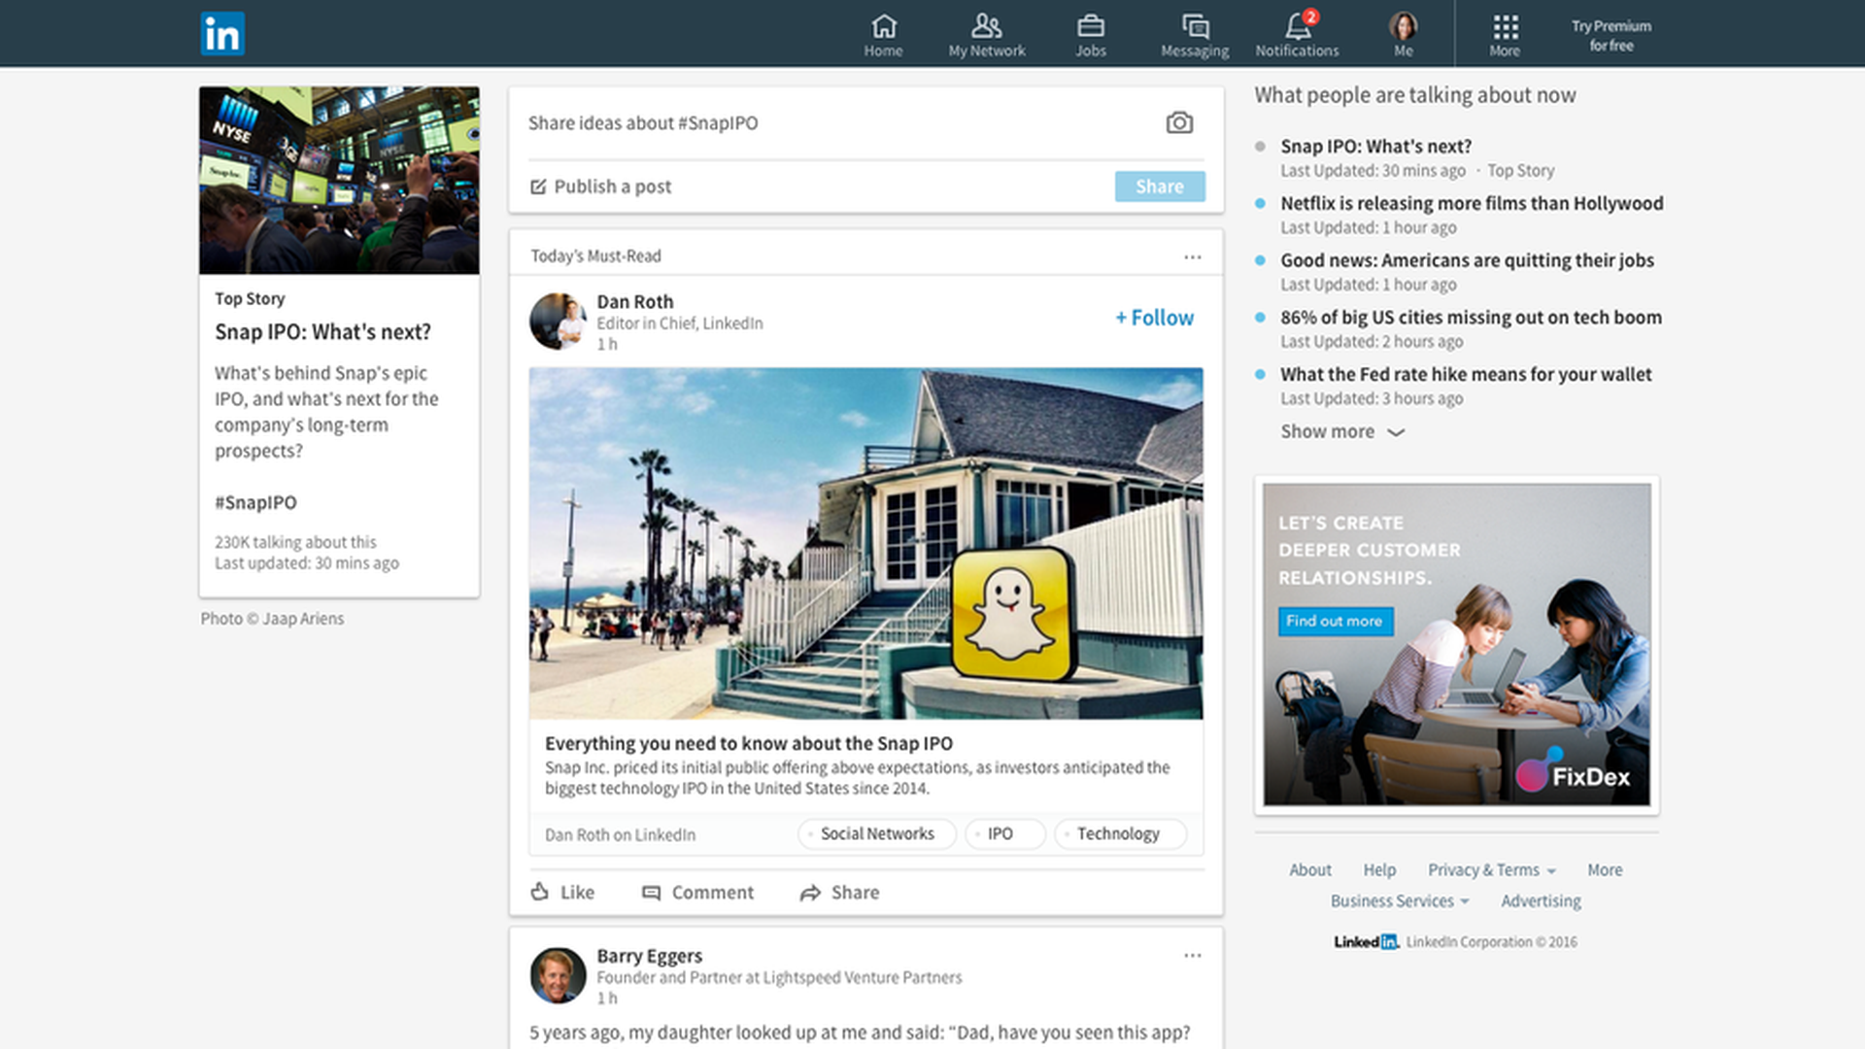Like Dan Roth's Snap IPO post
The height and width of the screenshot is (1049, 1865).
click(x=562, y=892)
